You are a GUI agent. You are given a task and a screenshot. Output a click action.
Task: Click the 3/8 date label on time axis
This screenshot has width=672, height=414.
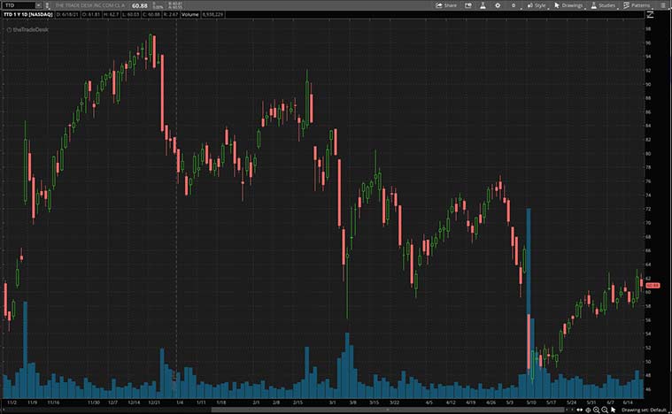(352, 402)
